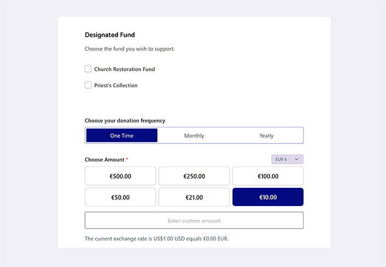Choose the €100.00 donation amount
The width and height of the screenshot is (386, 267).
(x=267, y=176)
